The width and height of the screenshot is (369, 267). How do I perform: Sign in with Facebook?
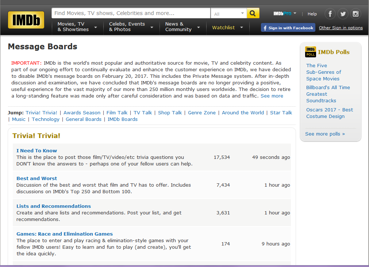288,28
